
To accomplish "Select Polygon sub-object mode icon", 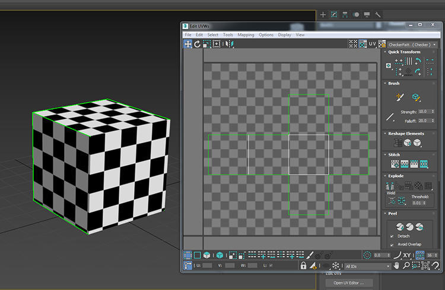I will [207, 255].
